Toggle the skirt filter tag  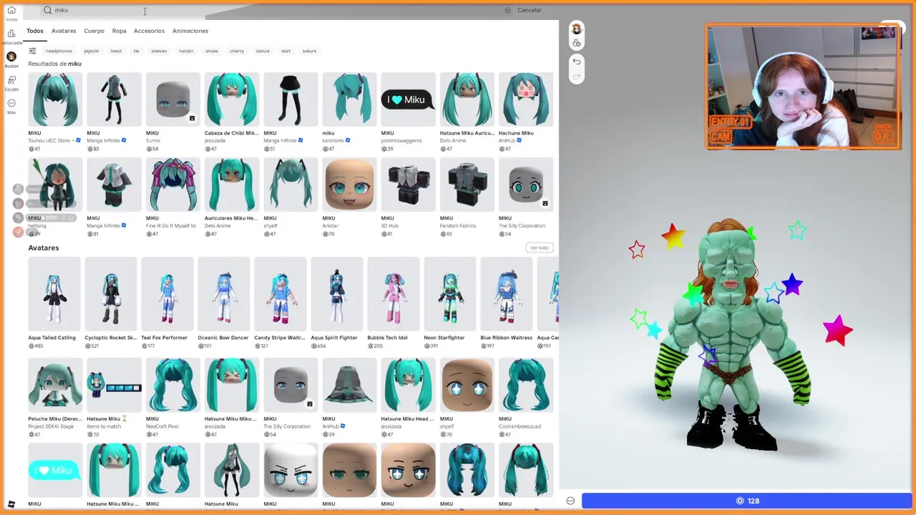pyautogui.click(x=286, y=51)
